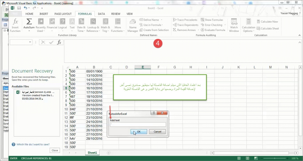Switch to Page Layout view in status bar
Image resolution: width=303 pixels, height=161 pixels.
(x=248, y=158)
